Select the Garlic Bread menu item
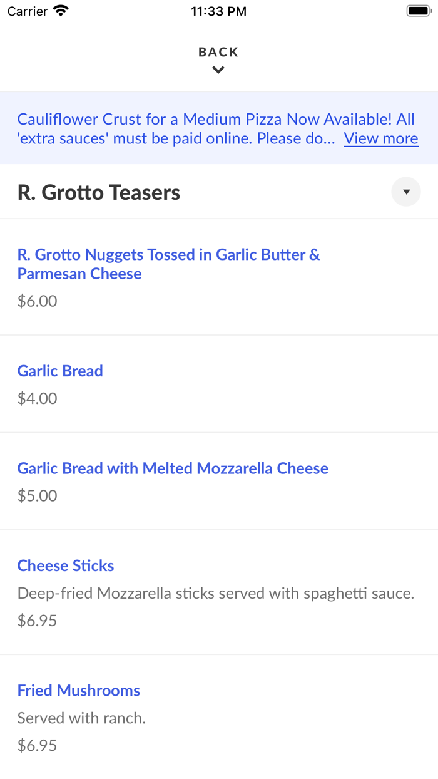This screenshot has height=779, width=438. pos(59,371)
